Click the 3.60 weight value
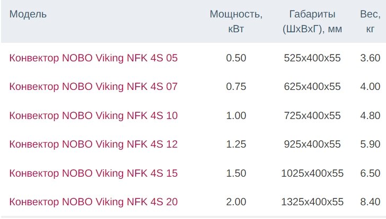The width and height of the screenshot is (386, 219). pos(370,58)
